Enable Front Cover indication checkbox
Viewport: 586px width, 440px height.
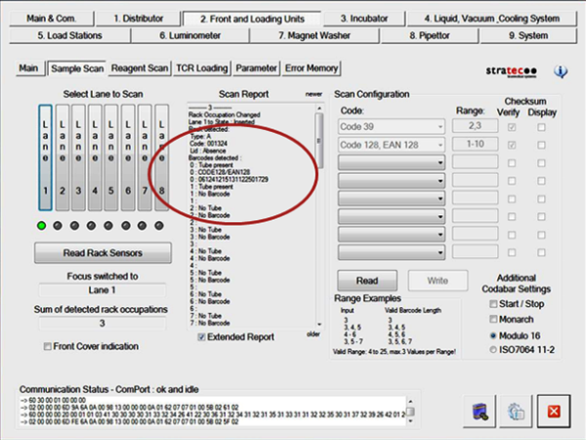click(x=48, y=346)
